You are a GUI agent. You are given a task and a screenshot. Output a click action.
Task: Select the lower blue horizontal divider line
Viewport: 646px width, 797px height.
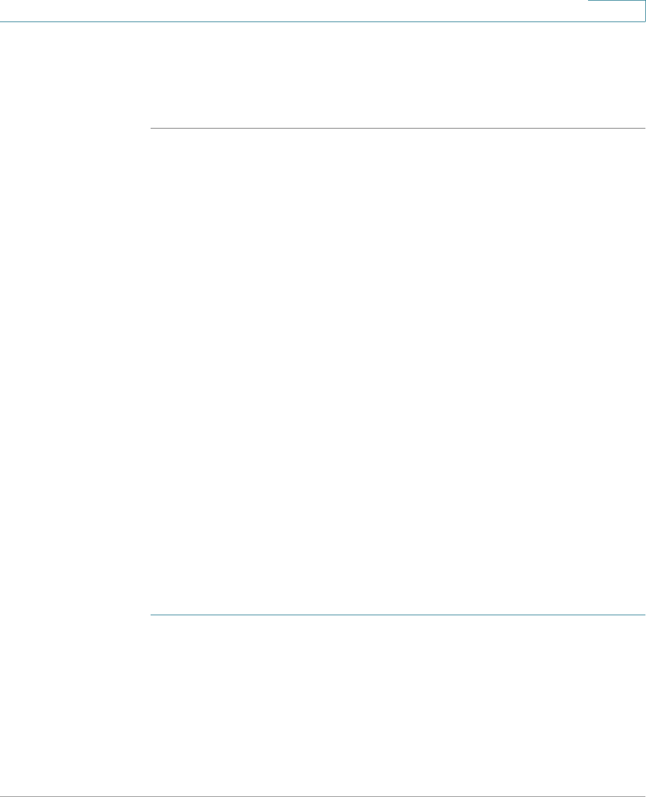pos(398,615)
